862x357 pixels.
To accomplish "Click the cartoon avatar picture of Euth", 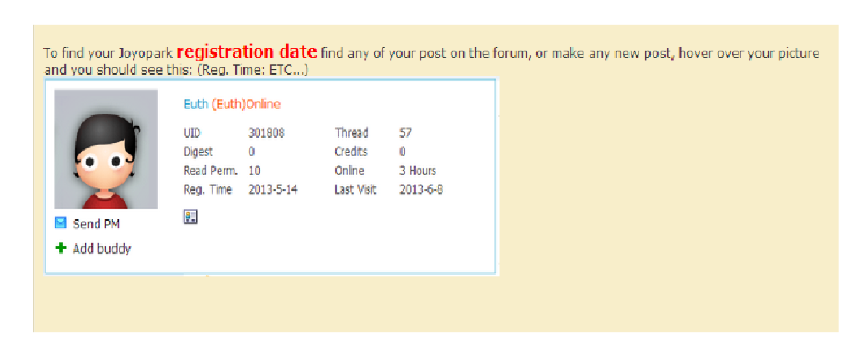I will (106, 149).
